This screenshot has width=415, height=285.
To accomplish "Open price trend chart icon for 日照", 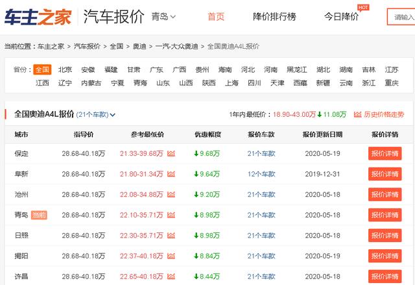I will click(x=171, y=236).
